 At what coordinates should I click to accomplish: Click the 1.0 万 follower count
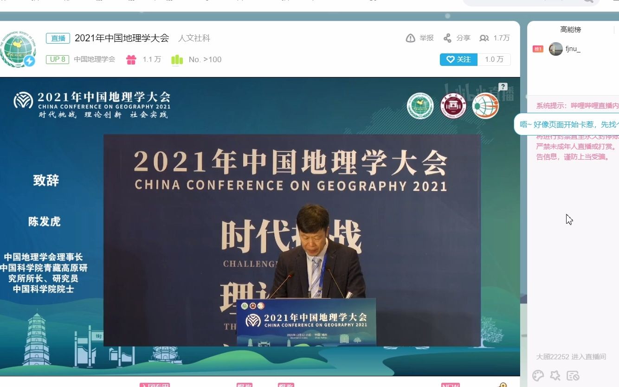click(x=494, y=59)
